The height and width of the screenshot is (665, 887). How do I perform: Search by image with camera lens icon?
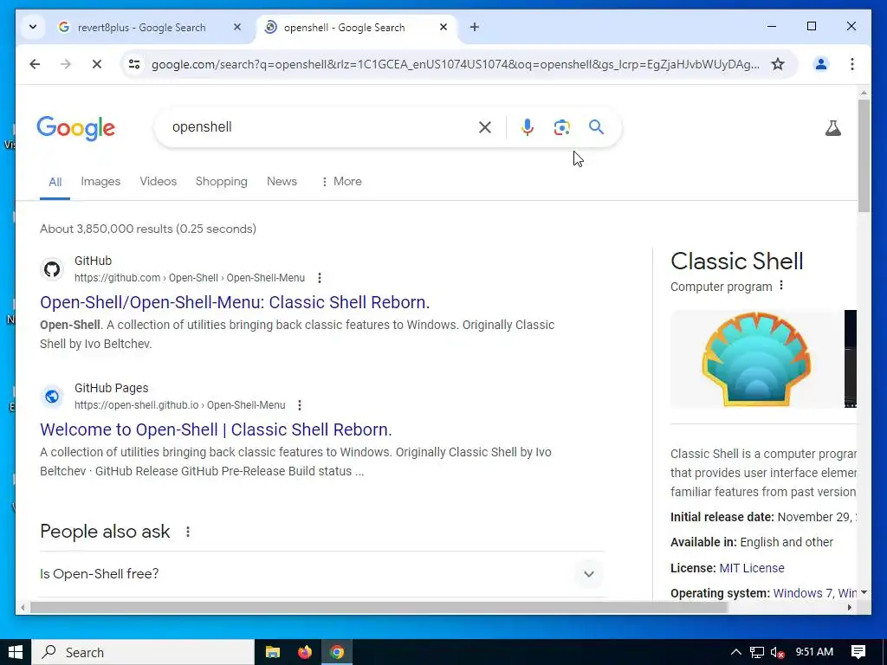(x=561, y=127)
